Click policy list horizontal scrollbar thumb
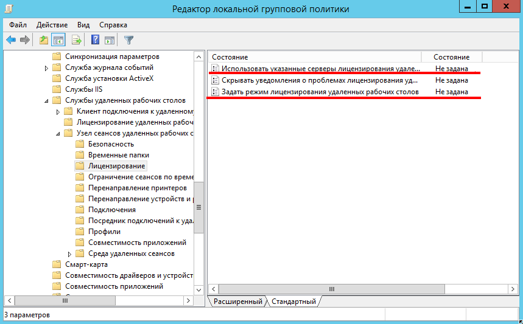Screen dimensions: 523x324 [x=332, y=289]
